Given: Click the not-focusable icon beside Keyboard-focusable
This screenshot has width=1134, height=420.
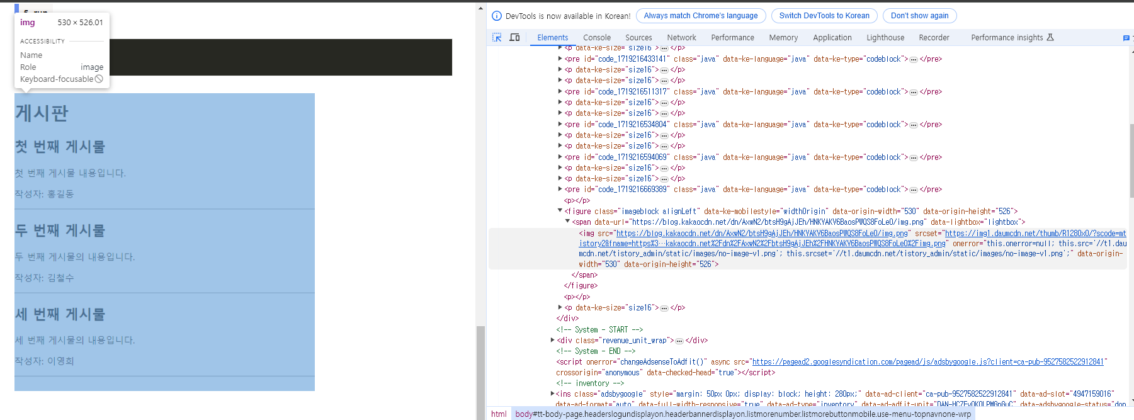Looking at the screenshot, I should [x=99, y=79].
